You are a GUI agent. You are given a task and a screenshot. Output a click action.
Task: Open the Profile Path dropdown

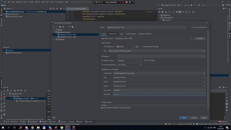click(200, 73)
